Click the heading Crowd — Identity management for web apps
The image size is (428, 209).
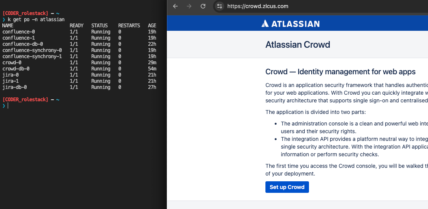pos(341,72)
